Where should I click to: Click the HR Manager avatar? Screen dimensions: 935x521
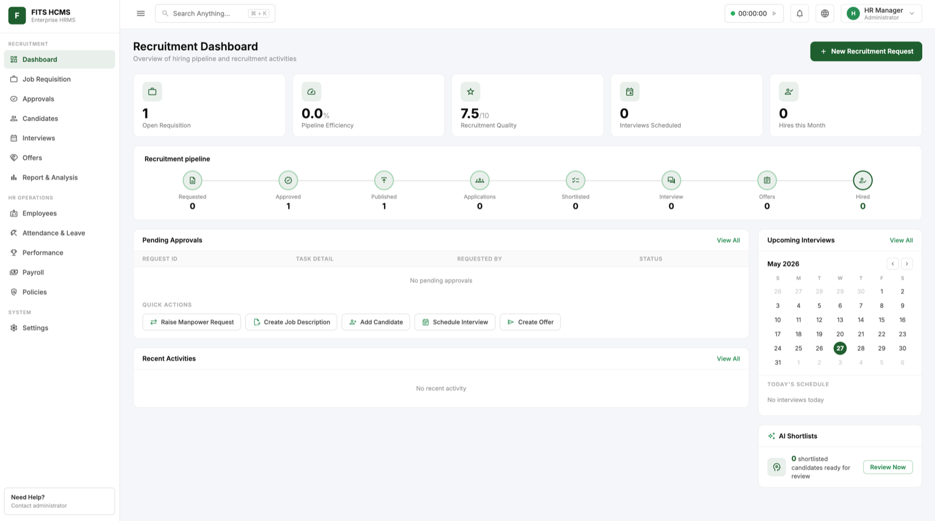pos(853,13)
